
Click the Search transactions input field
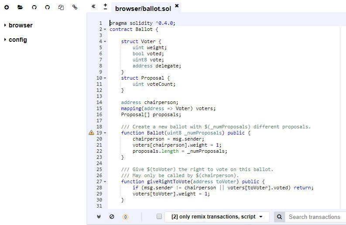click(x=315, y=217)
